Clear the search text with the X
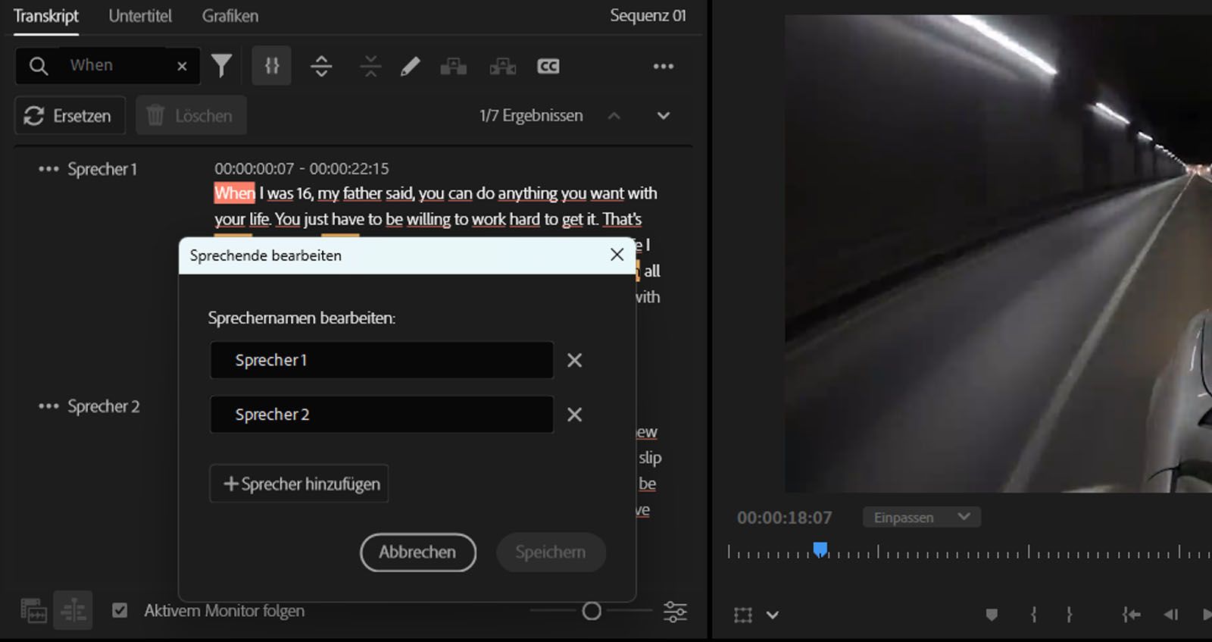Screen dimensions: 1212x642 tap(182, 67)
